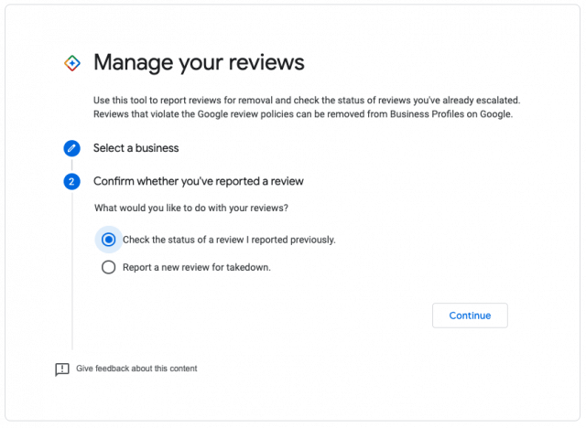Click the feedback speech bubble icon
This screenshot has height=428, width=586.
[62, 369]
